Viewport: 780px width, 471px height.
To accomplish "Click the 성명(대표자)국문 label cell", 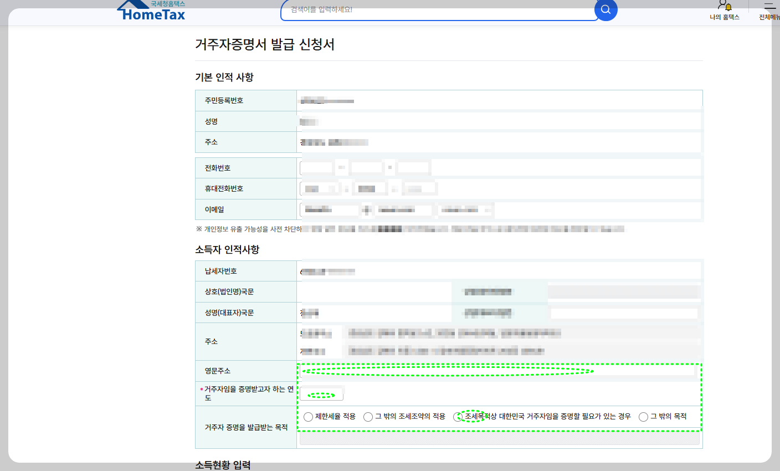I will tap(246, 313).
